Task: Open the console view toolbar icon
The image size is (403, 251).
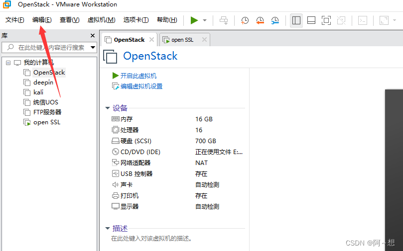Action: click(363, 20)
